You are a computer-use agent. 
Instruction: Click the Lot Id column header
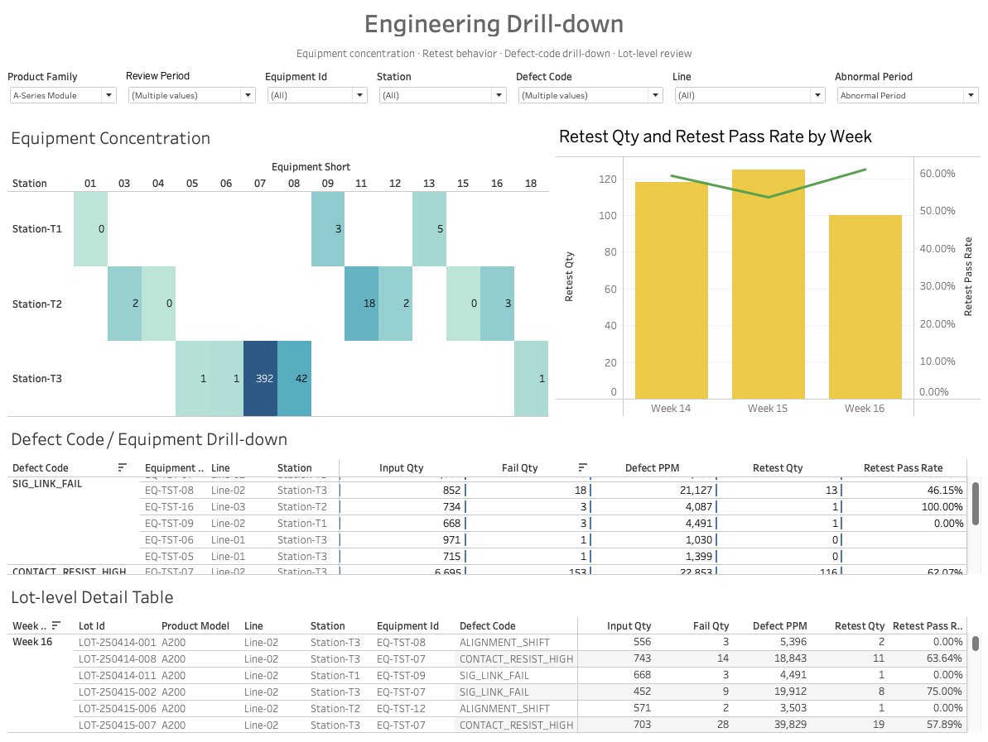point(92,626)
